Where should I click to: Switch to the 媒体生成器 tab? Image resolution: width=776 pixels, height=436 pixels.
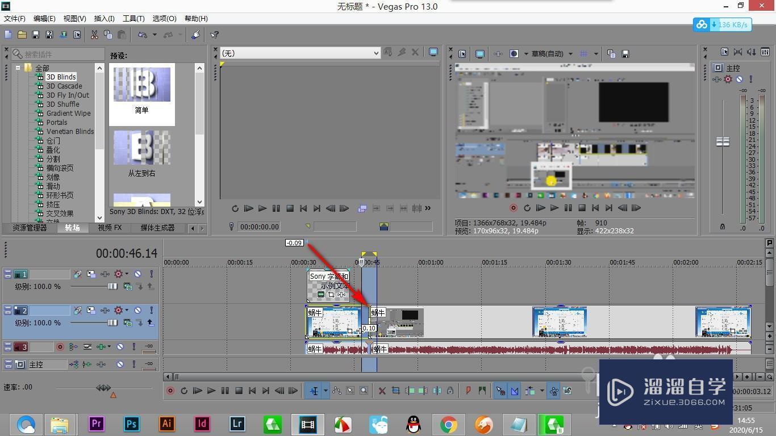click(x=157, y=228)
